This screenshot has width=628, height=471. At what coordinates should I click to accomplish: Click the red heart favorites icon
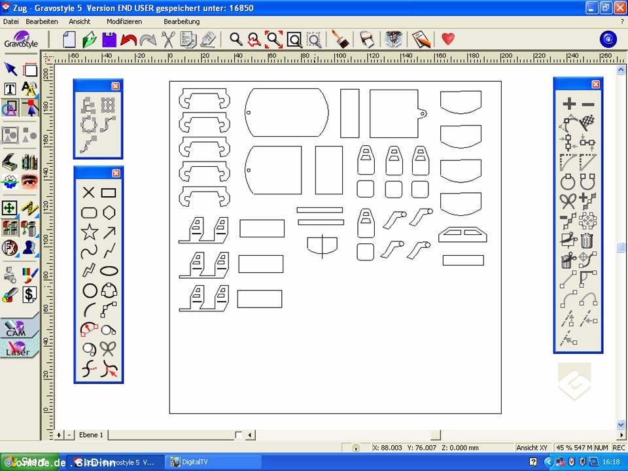(448, 39)
